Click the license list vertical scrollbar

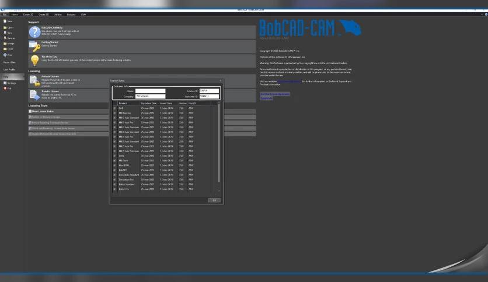[x=219, y=143]
